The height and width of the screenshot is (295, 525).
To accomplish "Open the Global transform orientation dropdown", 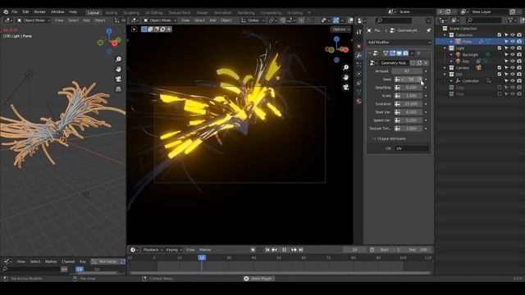I will [x=253, y=20].
